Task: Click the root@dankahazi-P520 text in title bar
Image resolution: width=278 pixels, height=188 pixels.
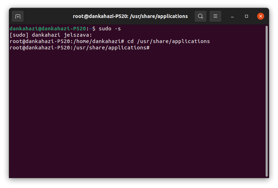Action: 100,16
